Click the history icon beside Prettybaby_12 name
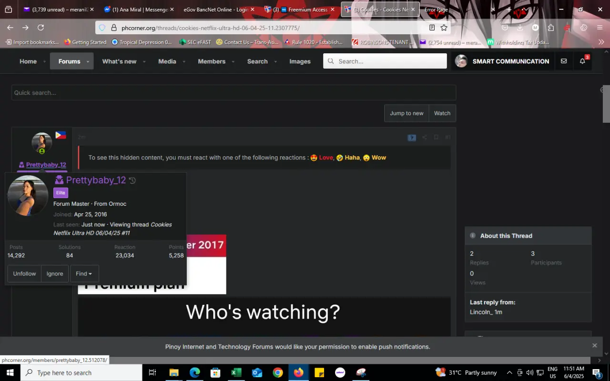Screen dimensions: 610x381 [x=132, y=180]
